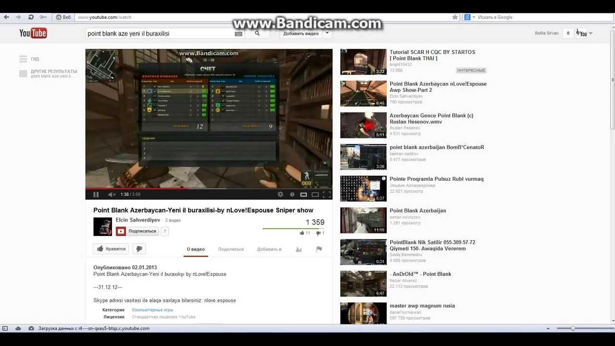Screen dimensions: 615x346
Task: Click the Добавить видео upload button
Action: pos(301,34)
